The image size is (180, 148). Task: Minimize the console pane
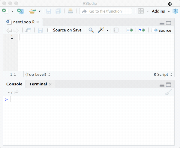point(162,86)
